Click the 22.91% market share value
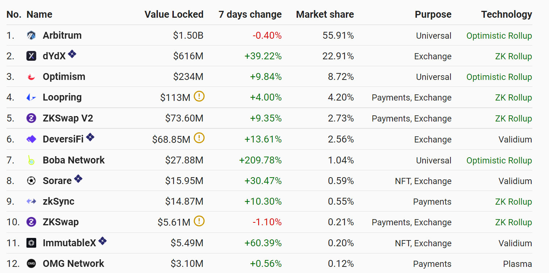Viewport: 549px width, 273px height. pyautogui.click(x=338, y=56)
